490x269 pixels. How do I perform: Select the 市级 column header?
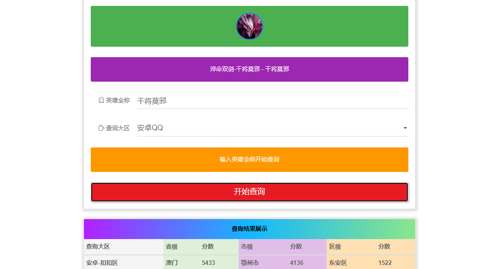pos(247,246)
